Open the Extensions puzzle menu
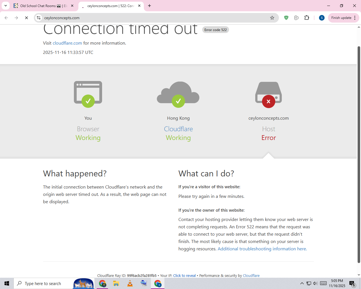 307,18
